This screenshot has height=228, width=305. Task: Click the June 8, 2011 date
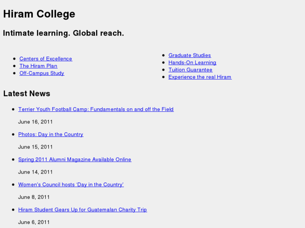[34, 197]
